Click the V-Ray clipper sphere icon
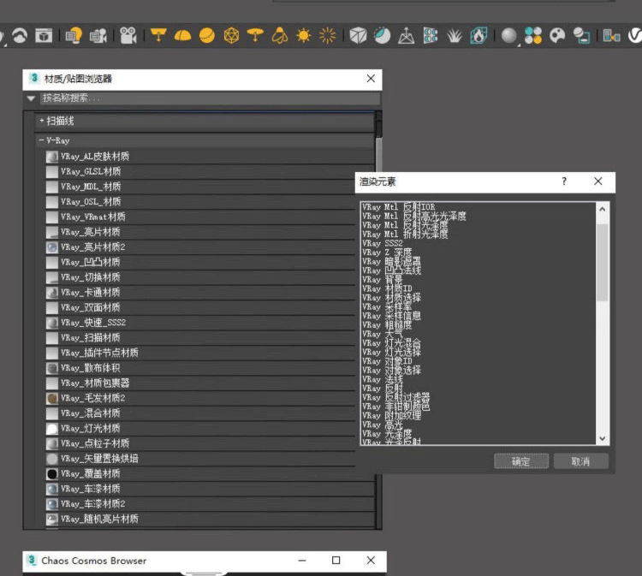The image size is (642, 576). (383, 36)
